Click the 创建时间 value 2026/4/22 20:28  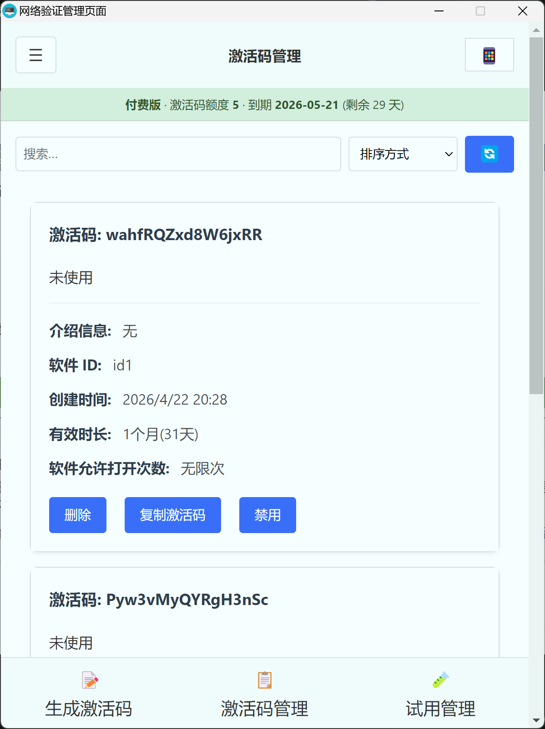pos(175,400)
